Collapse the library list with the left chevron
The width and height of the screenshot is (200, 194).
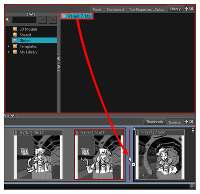coord(59,59)
